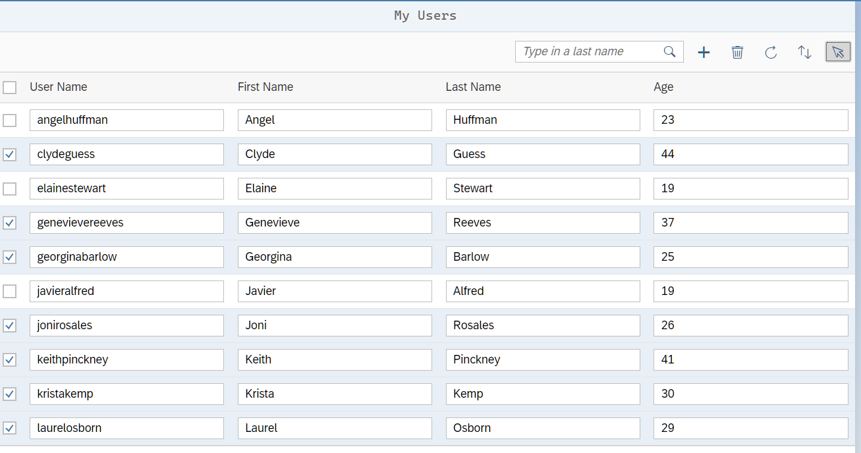861x453 pixels.
Task: Edit the javieralfred user name field
Action: click(126, 291)
